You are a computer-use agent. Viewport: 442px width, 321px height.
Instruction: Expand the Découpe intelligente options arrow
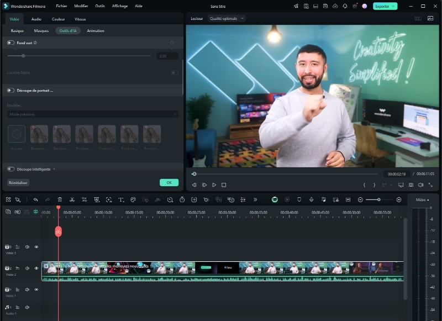54,170
